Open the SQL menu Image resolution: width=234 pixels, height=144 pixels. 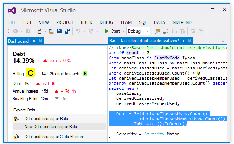(x=143, y=22)
